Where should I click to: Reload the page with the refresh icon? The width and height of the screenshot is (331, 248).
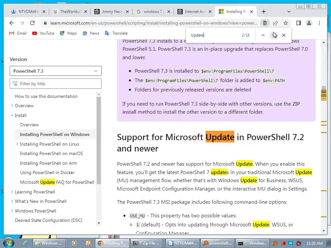(32, 23)
